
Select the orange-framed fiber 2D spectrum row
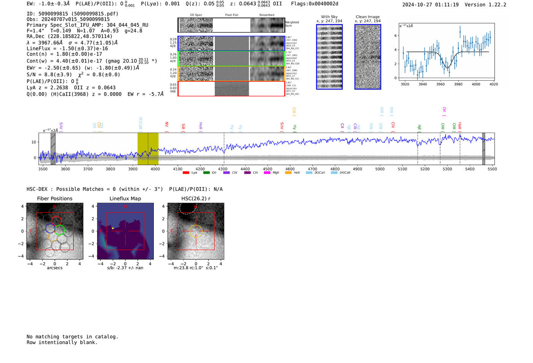[x=231, y=74]
